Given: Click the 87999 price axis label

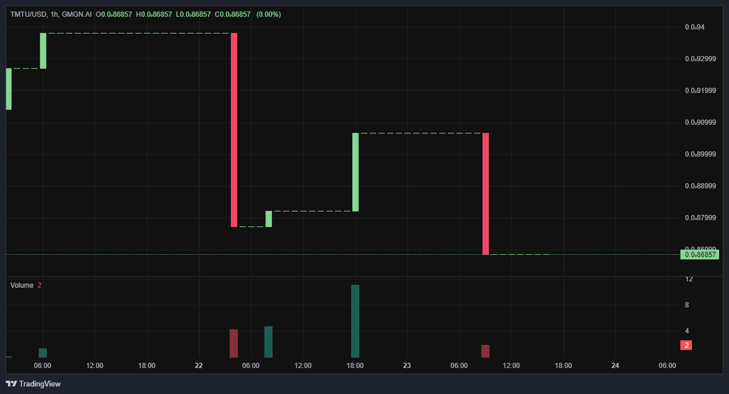Looking at the screenshot, I should pos(700,218).
